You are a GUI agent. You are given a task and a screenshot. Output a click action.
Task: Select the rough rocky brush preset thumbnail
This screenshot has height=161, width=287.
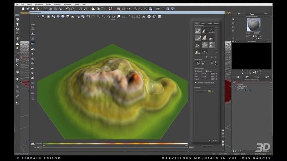coord(204,45)
